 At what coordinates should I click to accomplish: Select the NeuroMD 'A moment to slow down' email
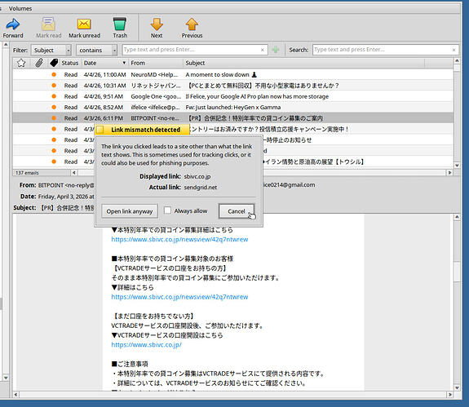coord(233,74)
